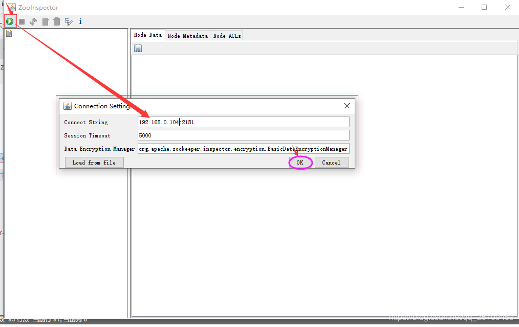519x327 pixels.
Task: Click the Data Encryption Manager label
Action: 99,149
